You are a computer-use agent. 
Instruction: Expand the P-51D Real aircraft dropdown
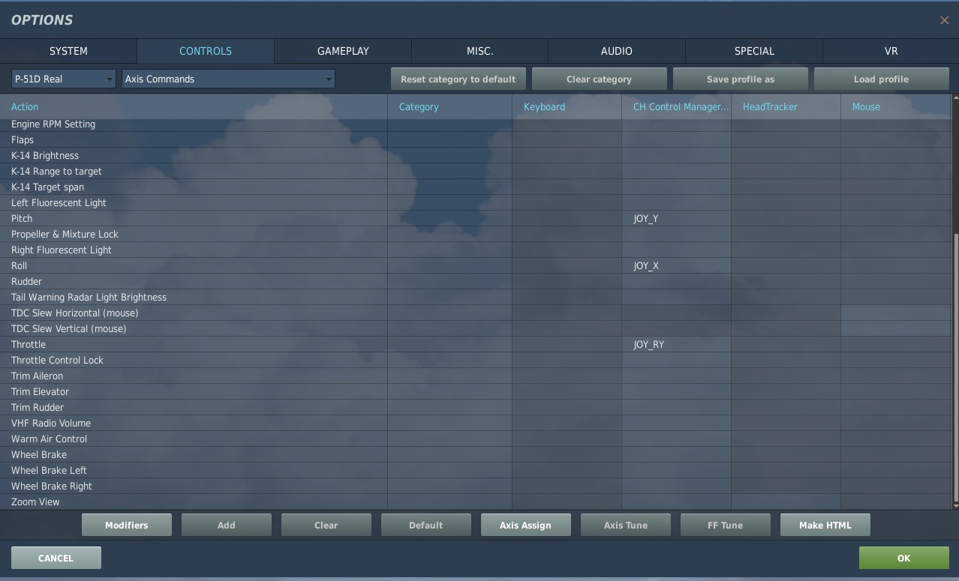[63, 79]
